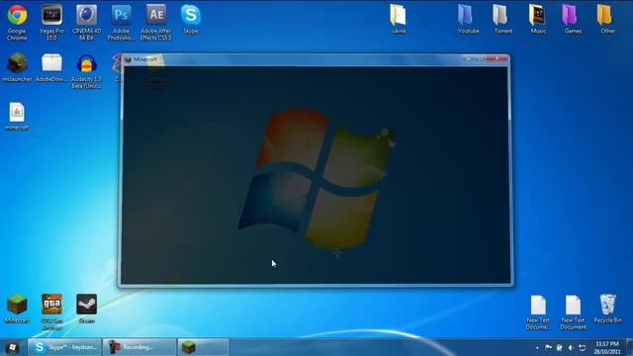Screen dimensions: 633x356
Task: Select the Skype desktop shortcut
Action: 191,19
